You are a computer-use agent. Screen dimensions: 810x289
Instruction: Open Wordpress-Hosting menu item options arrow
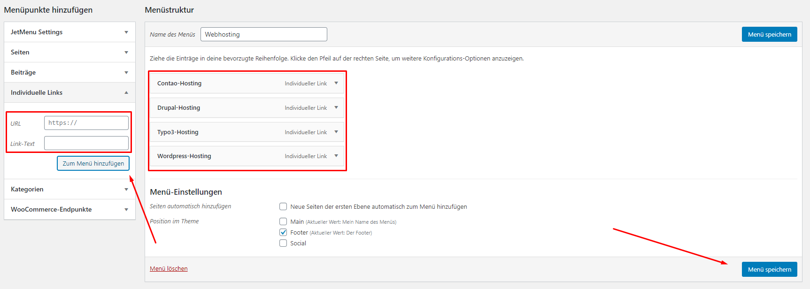336,156
